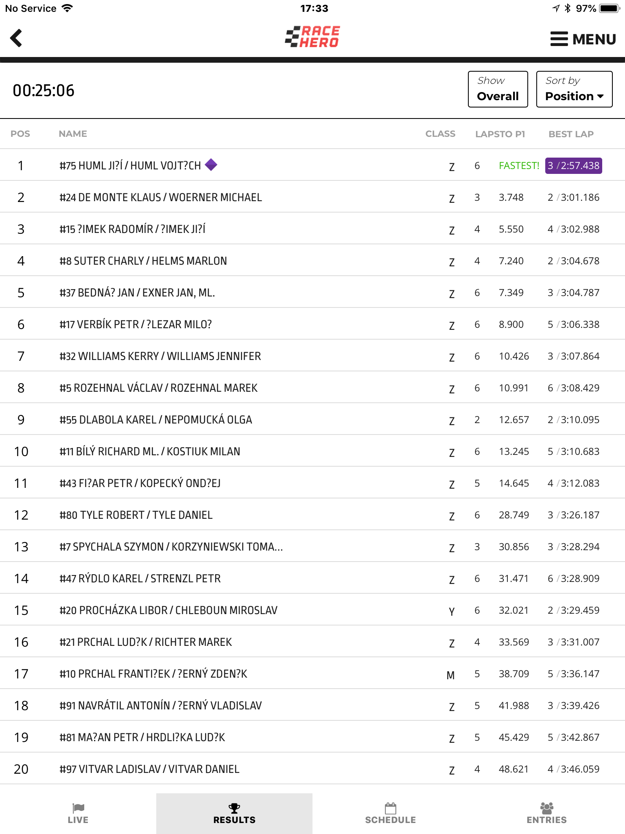Open row #24 De Monte Klaus / Woerner Michael
This screenshot has height=834, width=625.
pyautogui.click(x=312, y=197)
